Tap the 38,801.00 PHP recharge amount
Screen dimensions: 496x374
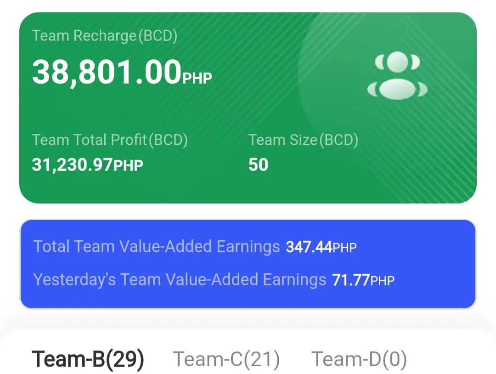click(x=122, y=73)
